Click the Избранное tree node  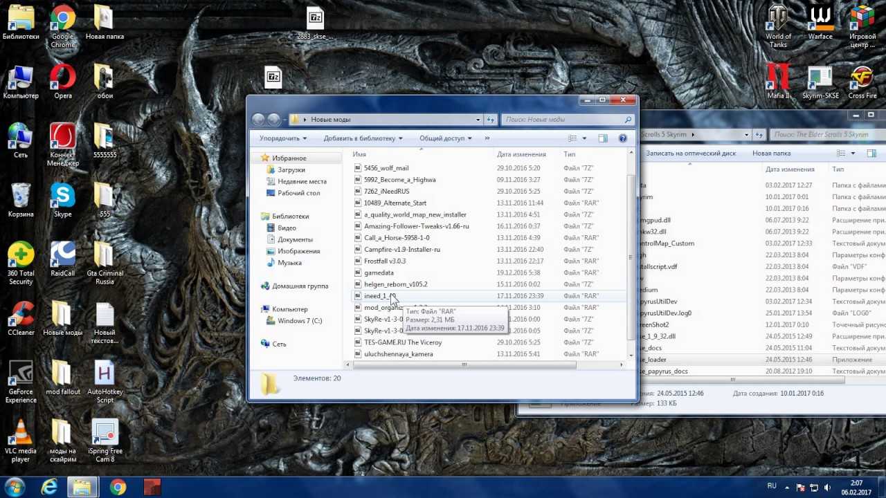[289, 158]
